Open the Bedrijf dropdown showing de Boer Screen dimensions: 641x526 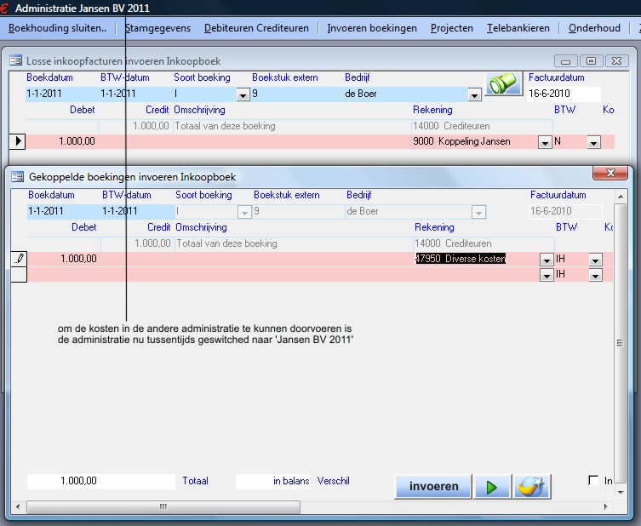(474, 94)
